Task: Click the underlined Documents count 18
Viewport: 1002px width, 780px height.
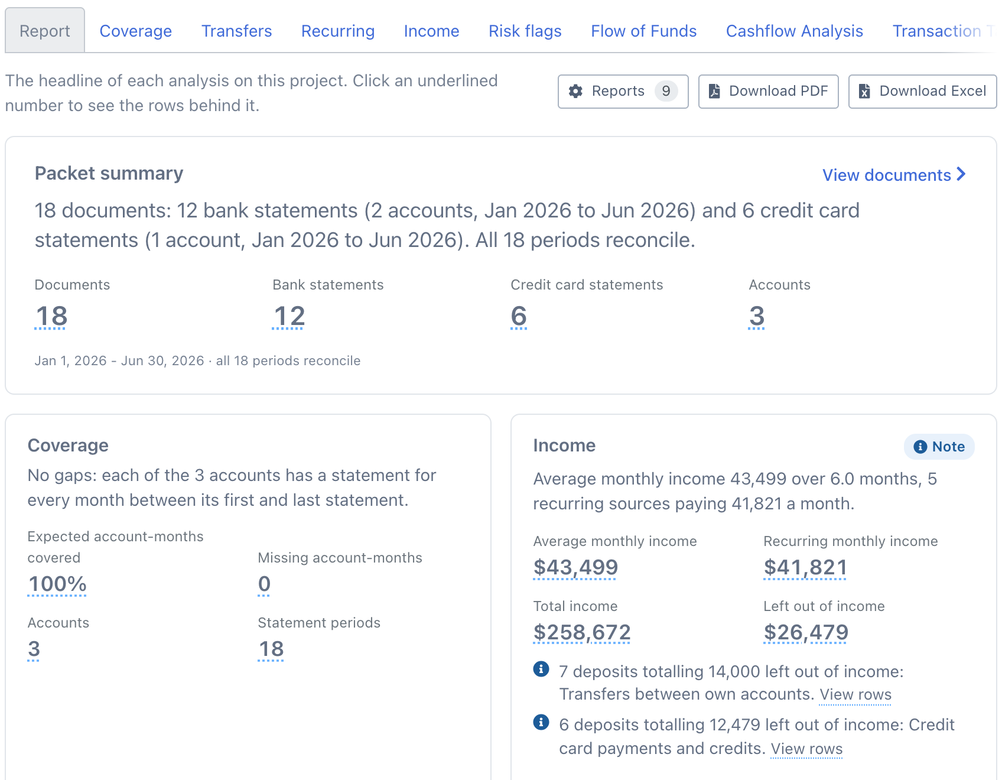Action: [x=51, y=316]
